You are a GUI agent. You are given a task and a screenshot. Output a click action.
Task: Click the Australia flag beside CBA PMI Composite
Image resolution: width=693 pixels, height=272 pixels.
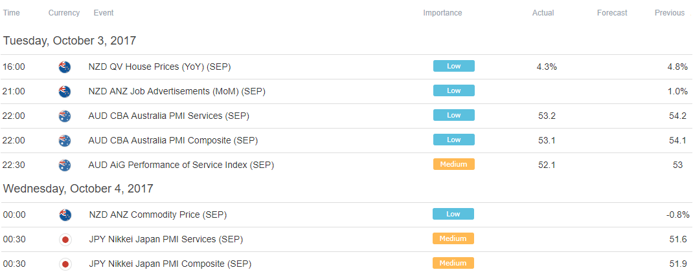[x=65, y=141]
